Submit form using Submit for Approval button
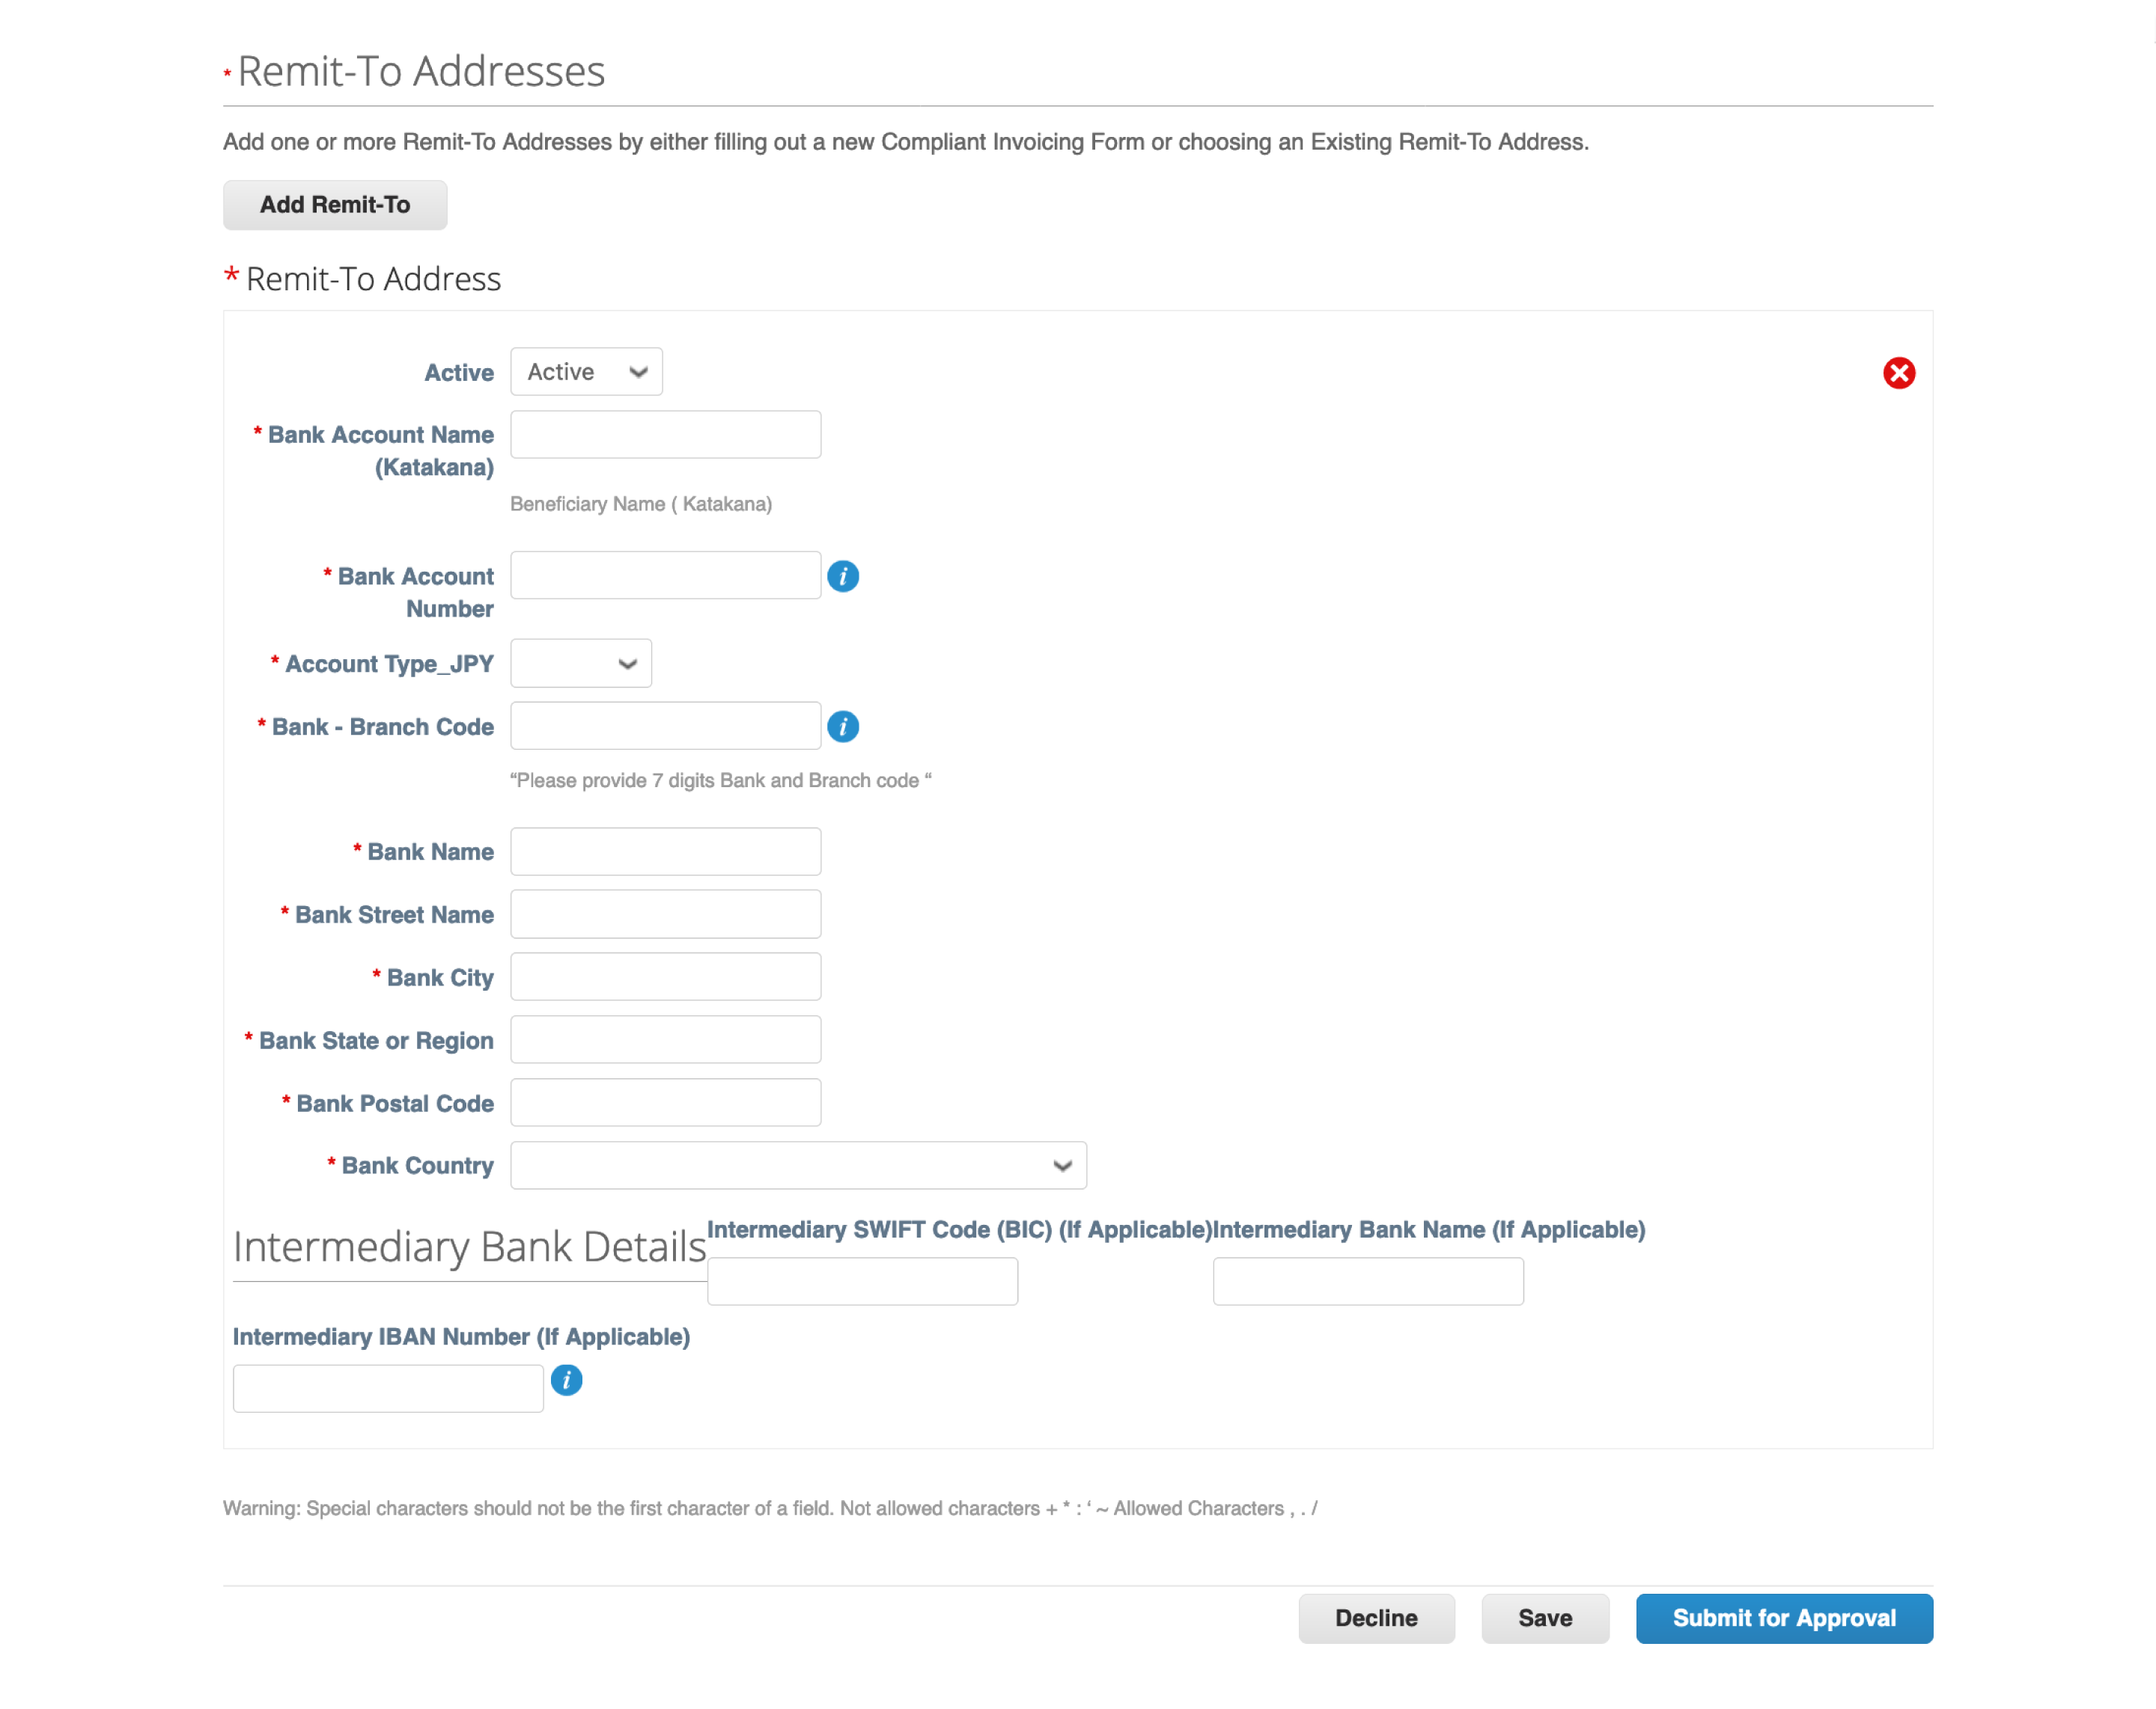The width and height of the screenshot is (2156, 1709). pyautogui.click(x=1785, y=1618)
